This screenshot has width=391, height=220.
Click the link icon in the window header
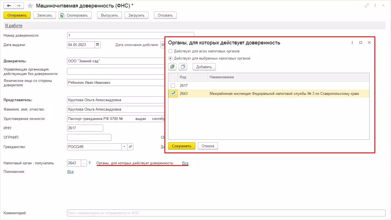(367, 6)
